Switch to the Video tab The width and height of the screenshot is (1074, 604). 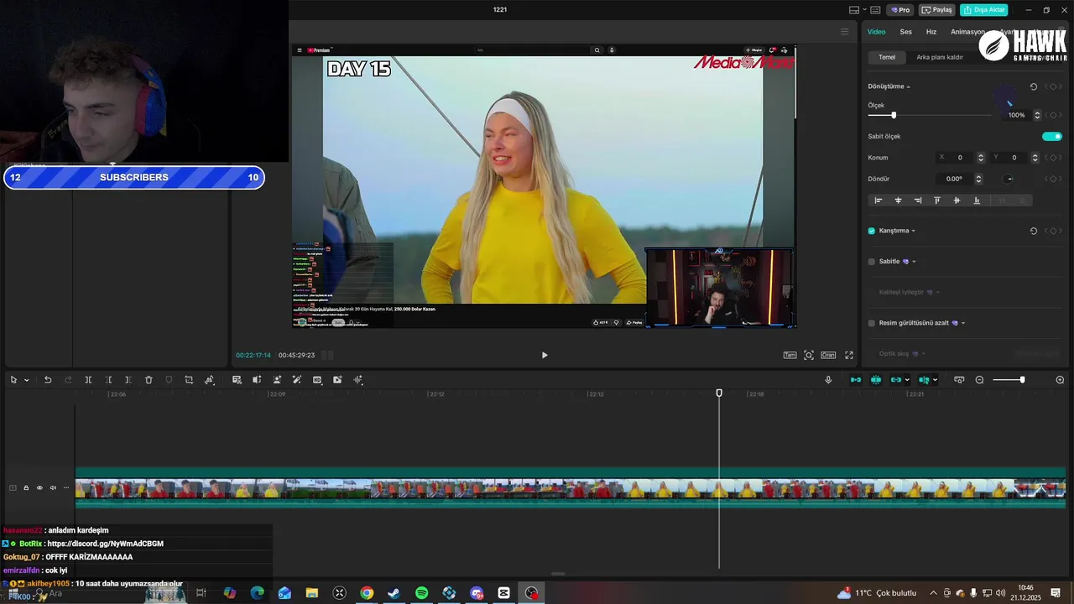(876, 32)
